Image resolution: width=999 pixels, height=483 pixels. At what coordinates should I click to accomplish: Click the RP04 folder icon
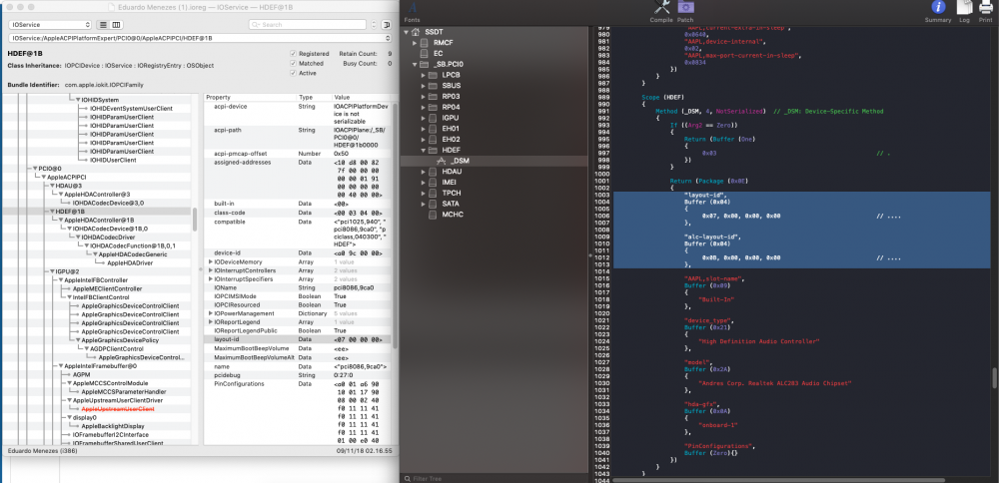pyautogui.click(x=433, y=107)
